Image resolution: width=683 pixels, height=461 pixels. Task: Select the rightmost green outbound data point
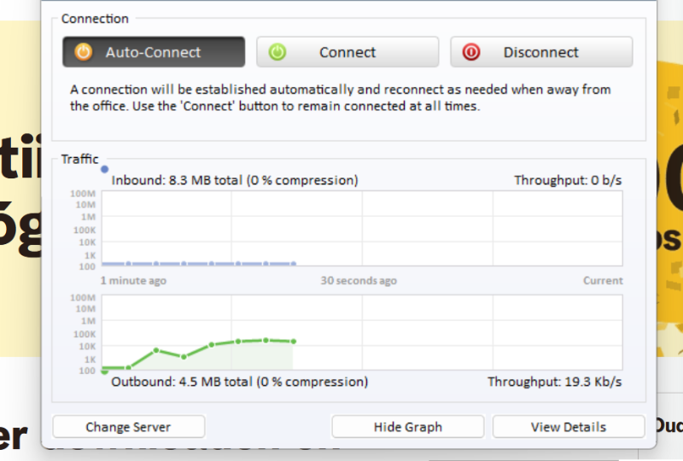point(293,341)
